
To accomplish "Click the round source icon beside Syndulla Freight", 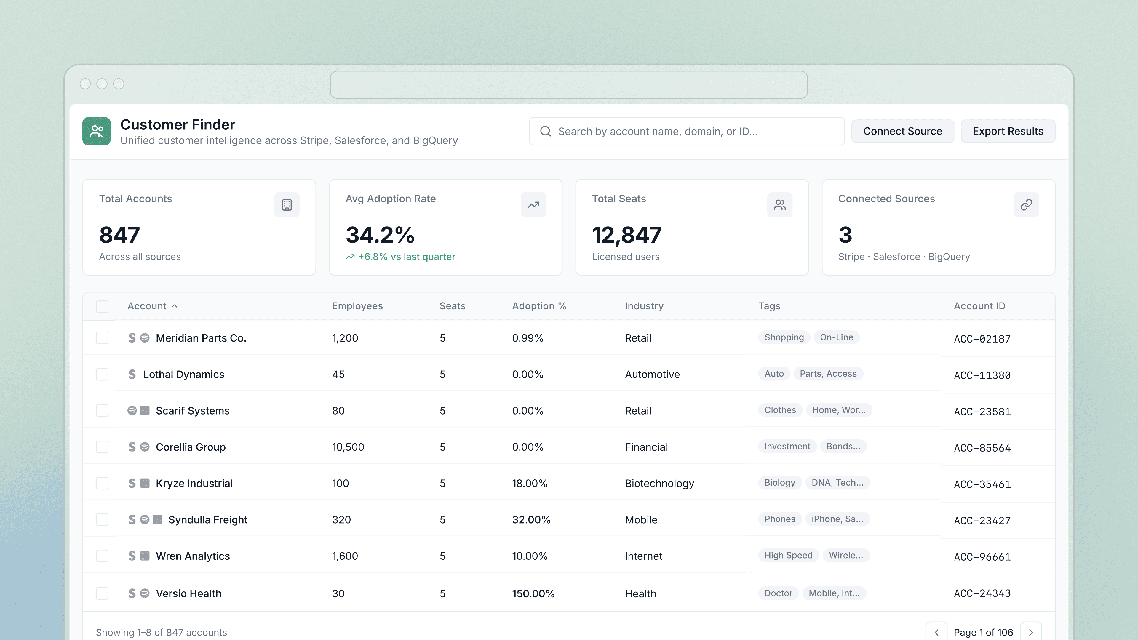I will [144, 519].
